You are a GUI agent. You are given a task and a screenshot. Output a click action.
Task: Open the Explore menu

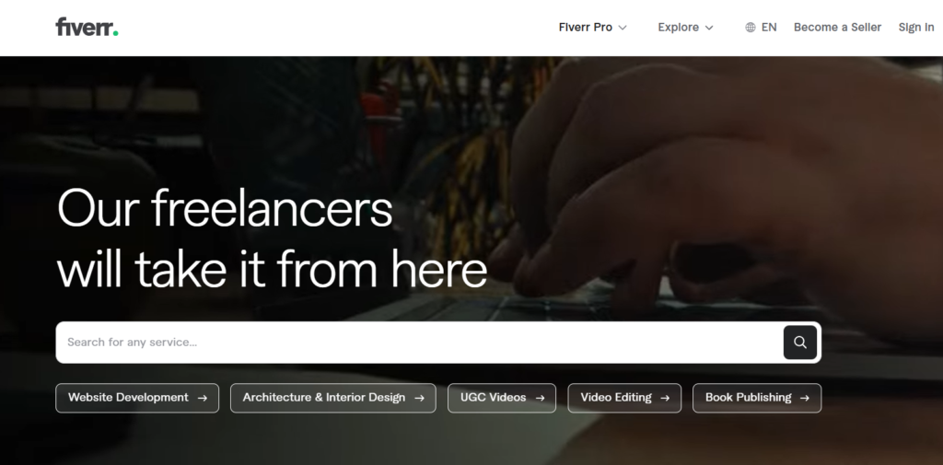(685, 27)
